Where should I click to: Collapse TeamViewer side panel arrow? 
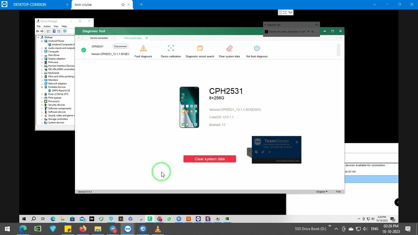pos(249,151)
